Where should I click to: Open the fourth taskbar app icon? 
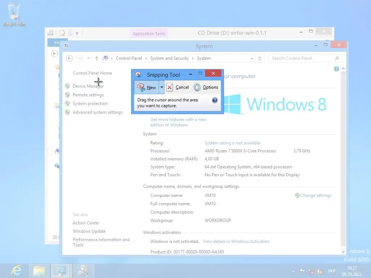84,271
